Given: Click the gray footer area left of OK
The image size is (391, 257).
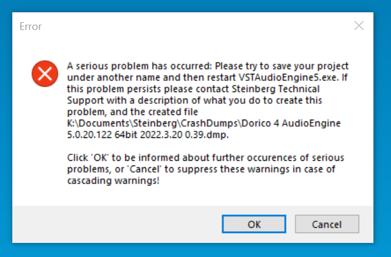Looking at the screenshot, I should point(117,224).
